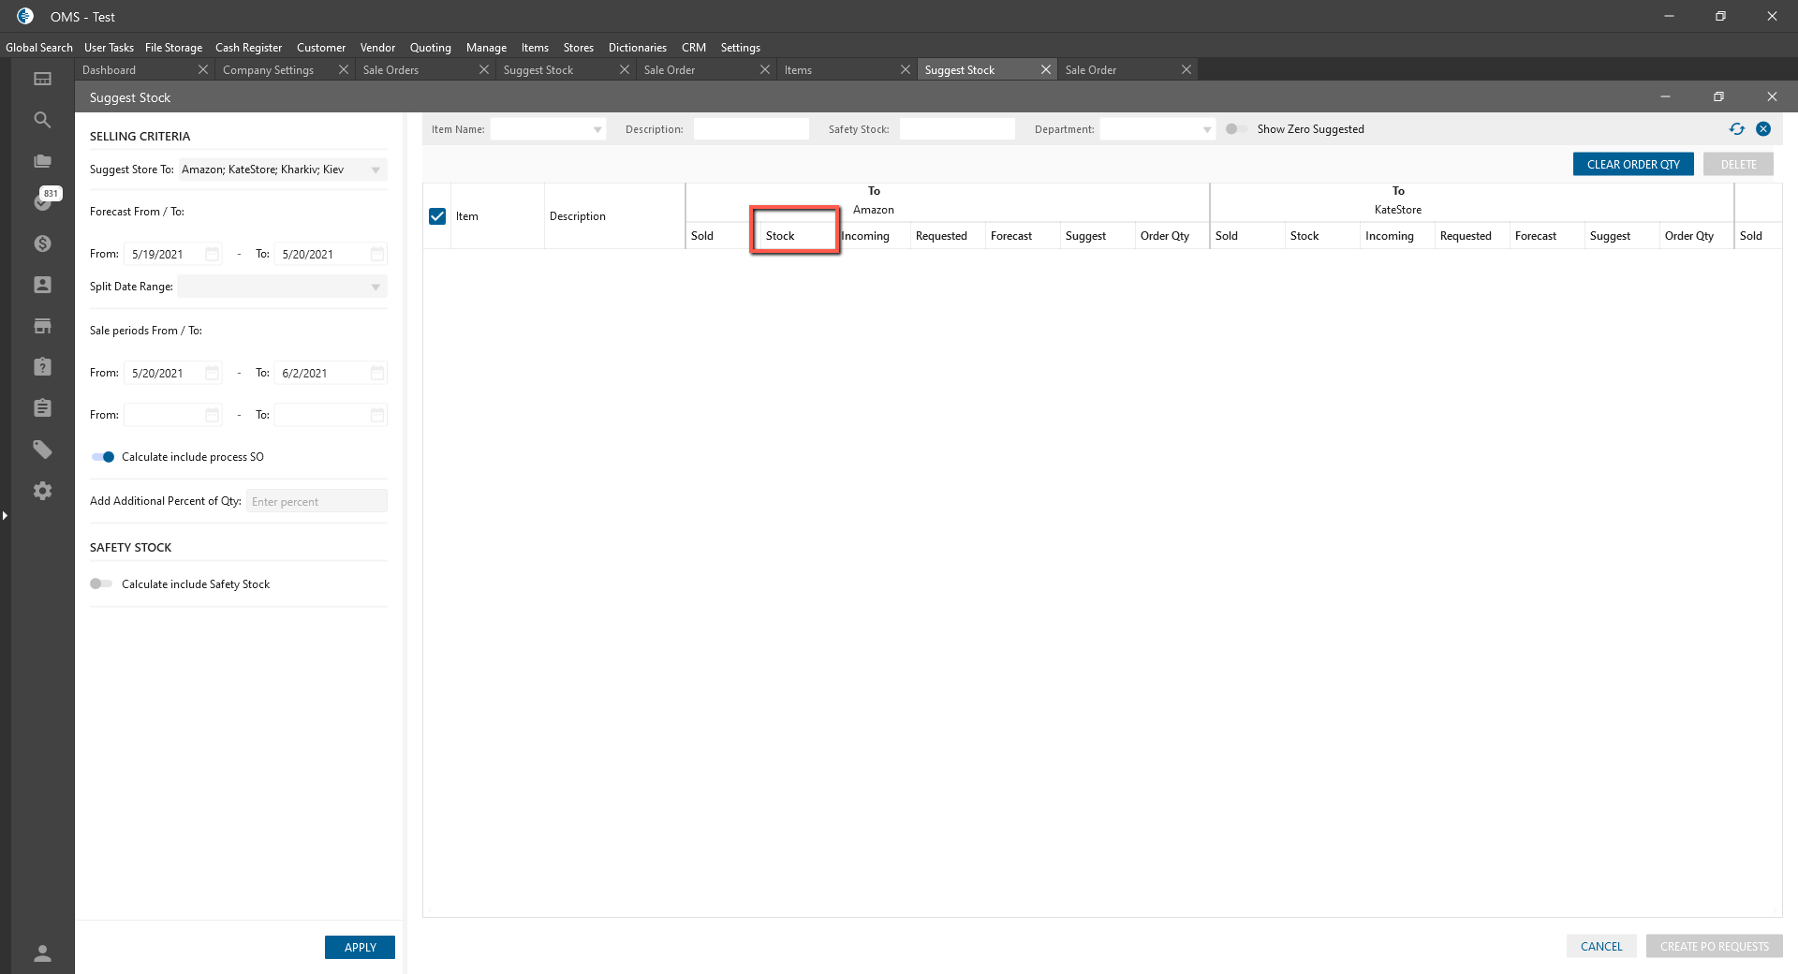Open the customer contact card sidebar icon
Viewport: 1798px width, 974px height.
[x=42, y=285]
